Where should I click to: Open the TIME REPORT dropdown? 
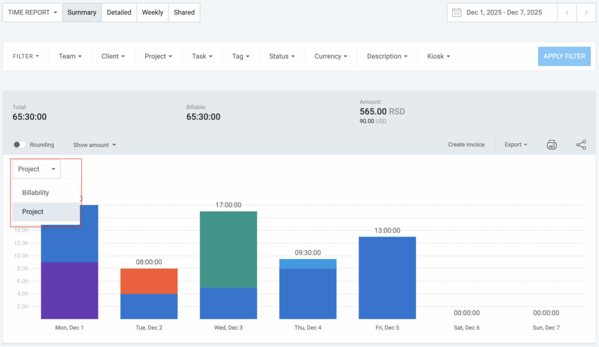point(32,12)
